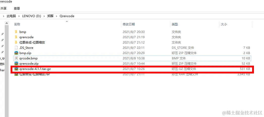
Task: Open the 查看 ribbon tab
Action: click(17, 8)
